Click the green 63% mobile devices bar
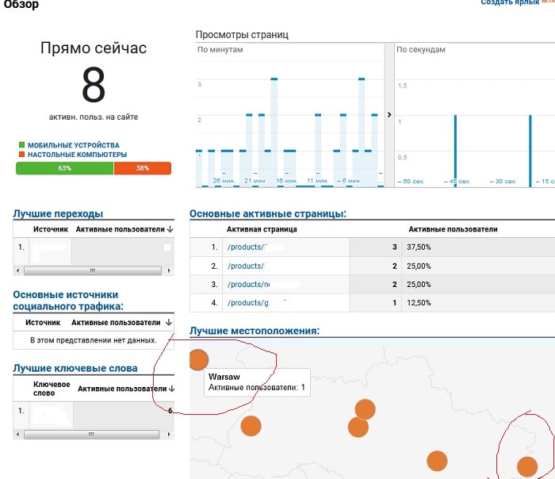This screenshot has height=479, width=555. 64,168
